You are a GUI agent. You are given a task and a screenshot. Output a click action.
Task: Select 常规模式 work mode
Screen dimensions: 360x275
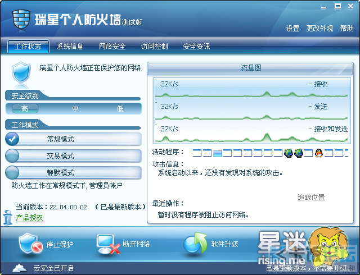[x=74, y=139]
